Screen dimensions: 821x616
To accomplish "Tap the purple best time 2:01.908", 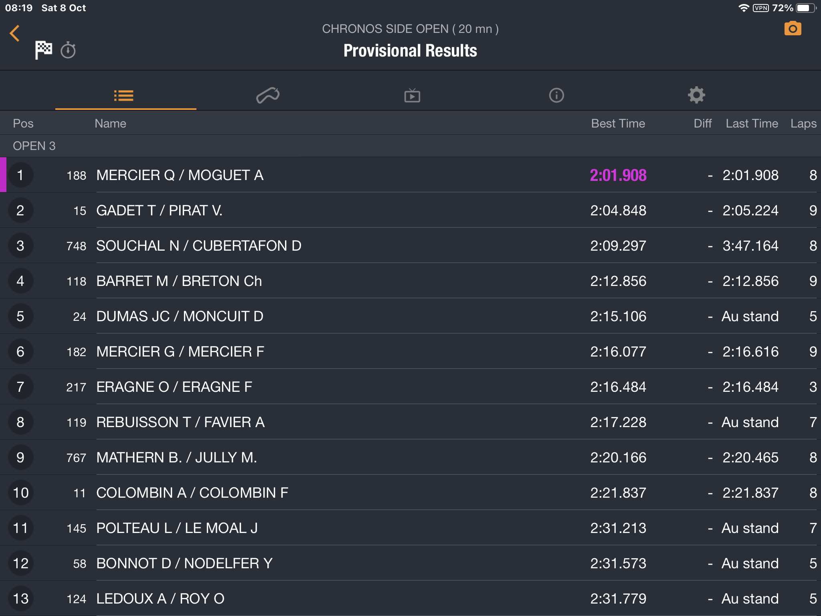I will tap(618, 175).
